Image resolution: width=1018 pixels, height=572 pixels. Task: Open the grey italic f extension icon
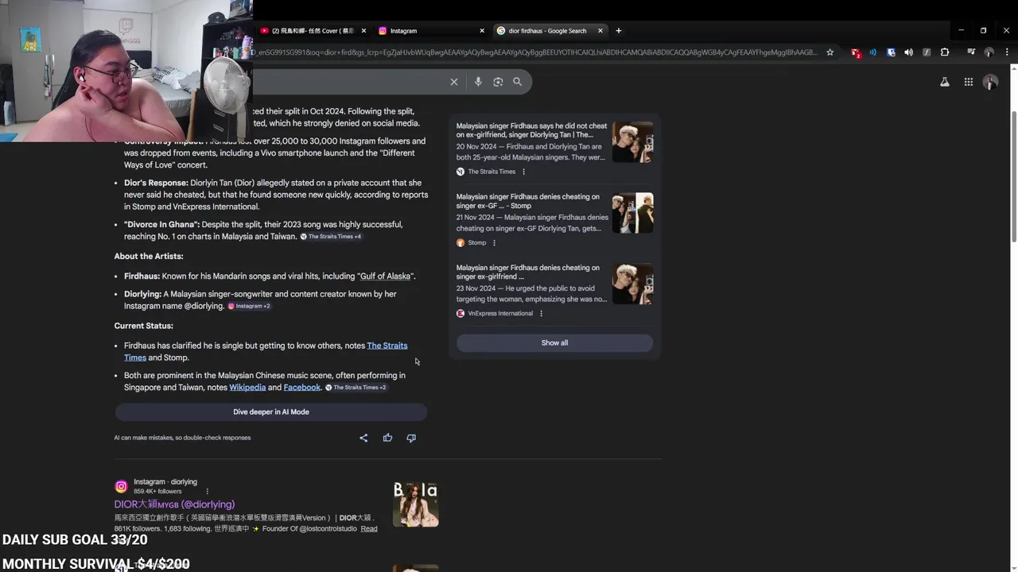pyautogui.click(x=927, y=52)
